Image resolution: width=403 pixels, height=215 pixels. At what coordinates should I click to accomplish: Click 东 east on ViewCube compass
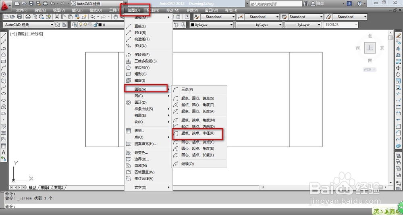[382, 48]
